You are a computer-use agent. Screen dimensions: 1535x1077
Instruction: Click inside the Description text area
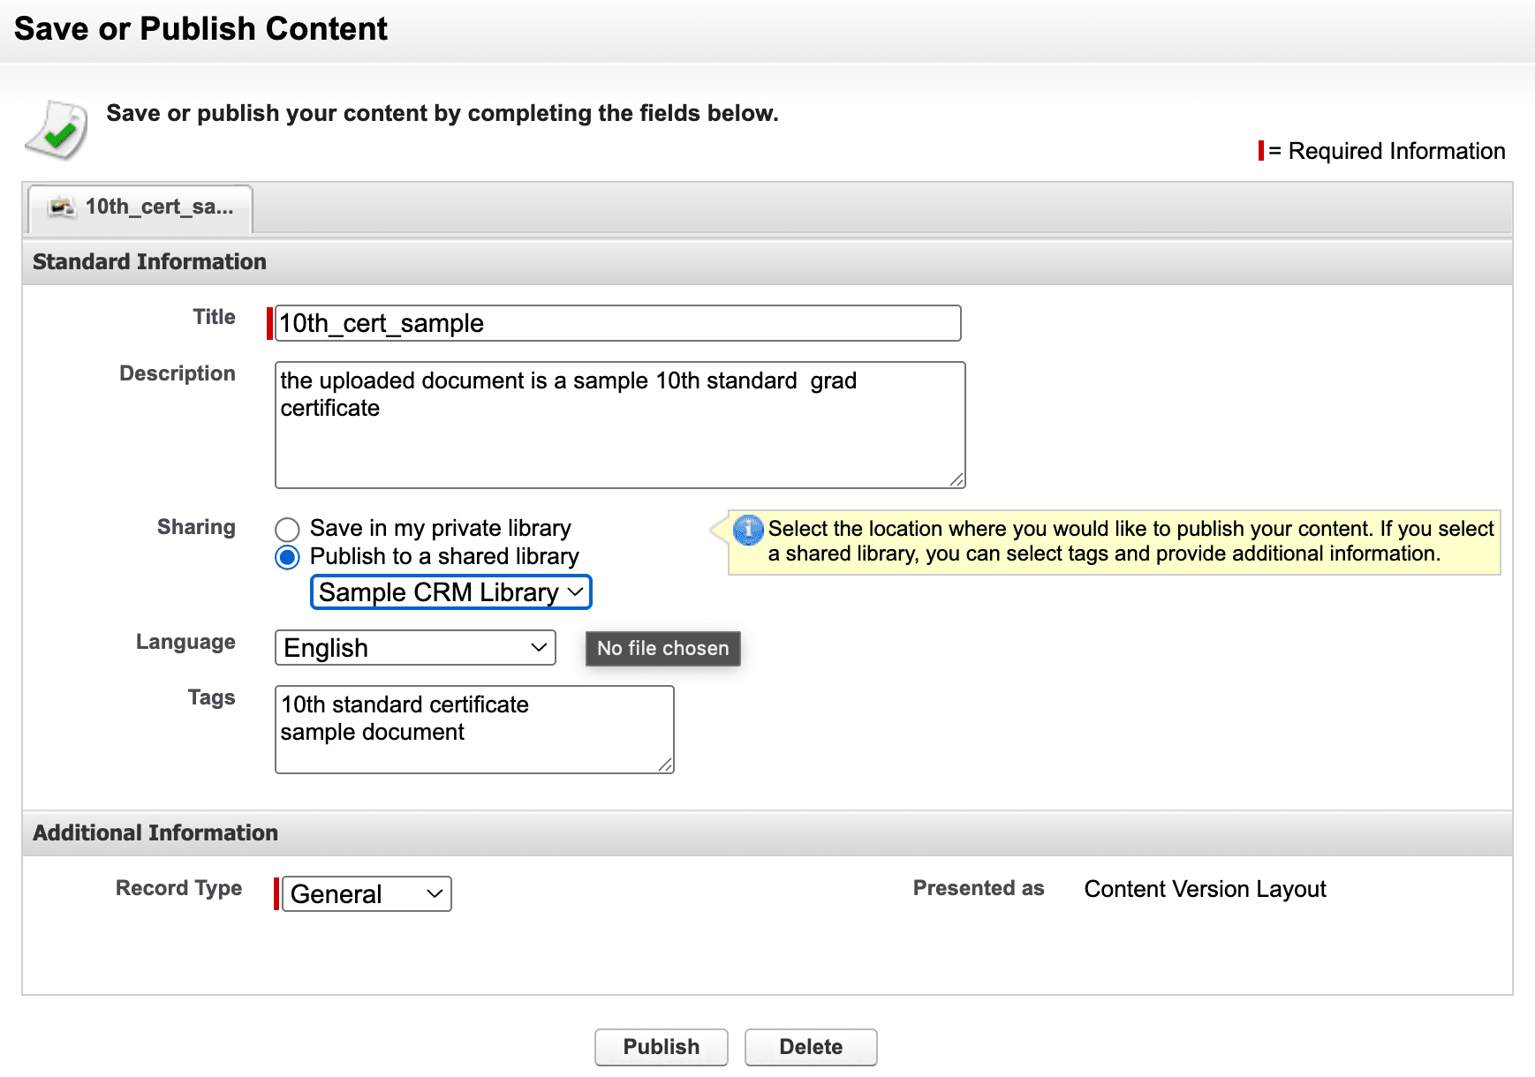[x=618, y=424]
